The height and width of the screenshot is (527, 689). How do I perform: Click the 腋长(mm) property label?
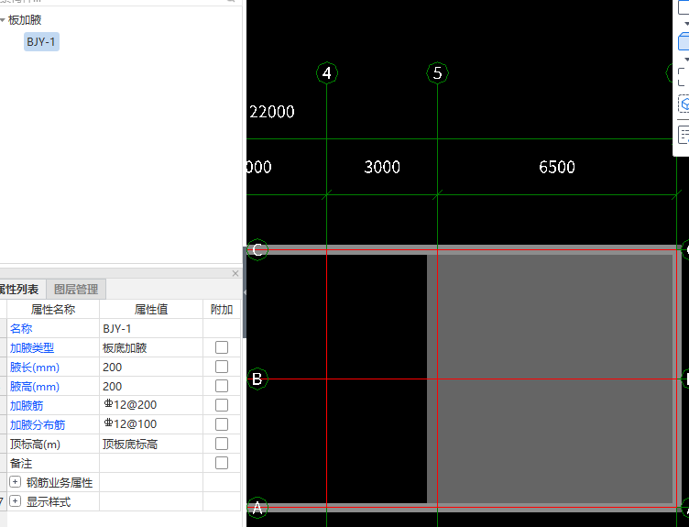pyautogui.click(x=35, y=367)
